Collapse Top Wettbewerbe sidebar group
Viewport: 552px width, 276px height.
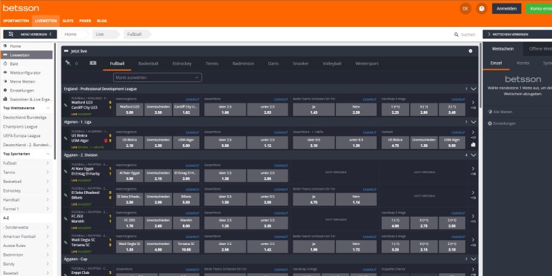[48, 108]
